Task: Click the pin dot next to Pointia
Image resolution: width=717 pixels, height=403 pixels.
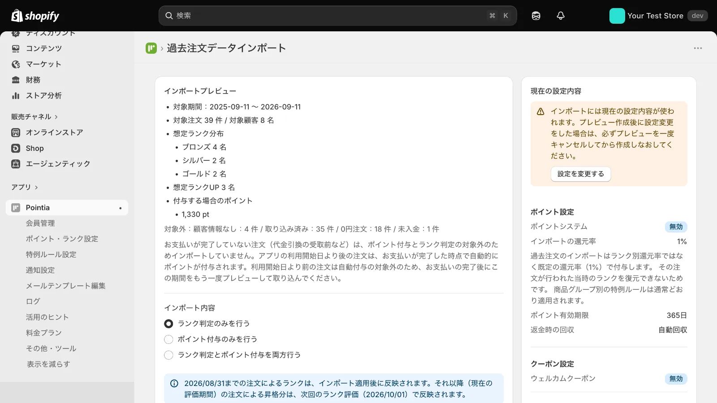Action: click(x=120, y=208)
